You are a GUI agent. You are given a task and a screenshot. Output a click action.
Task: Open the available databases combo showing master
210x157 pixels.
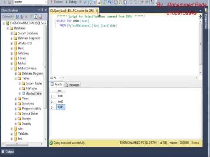tap(30, 2)
